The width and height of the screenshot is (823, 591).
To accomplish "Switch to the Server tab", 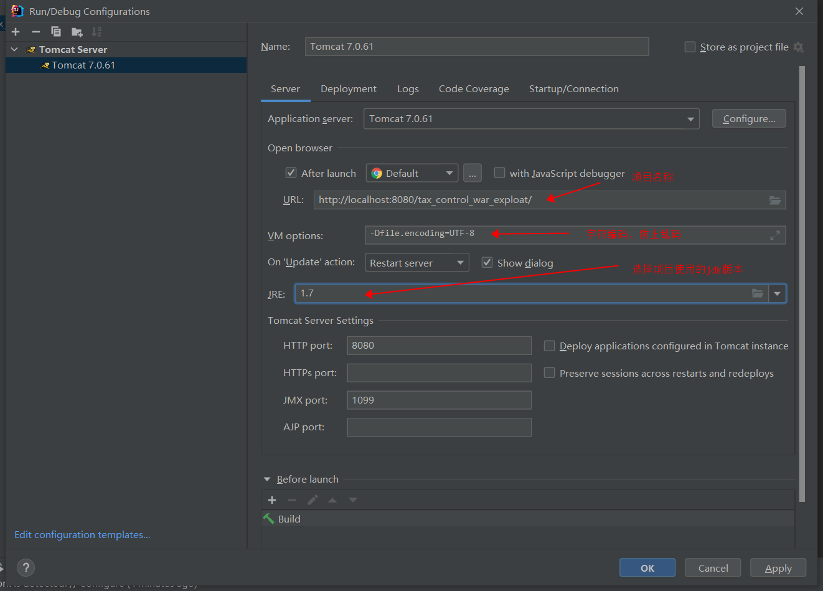I will (285, 89).
